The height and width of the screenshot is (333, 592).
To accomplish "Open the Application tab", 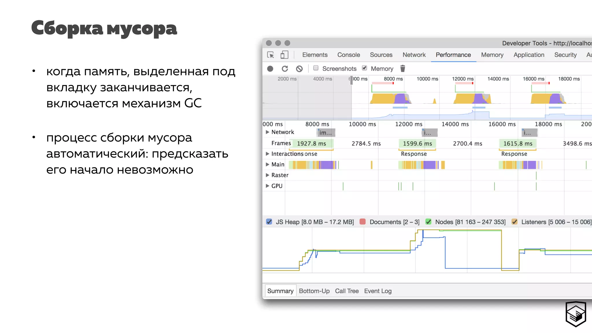I will tap(529, 55).
